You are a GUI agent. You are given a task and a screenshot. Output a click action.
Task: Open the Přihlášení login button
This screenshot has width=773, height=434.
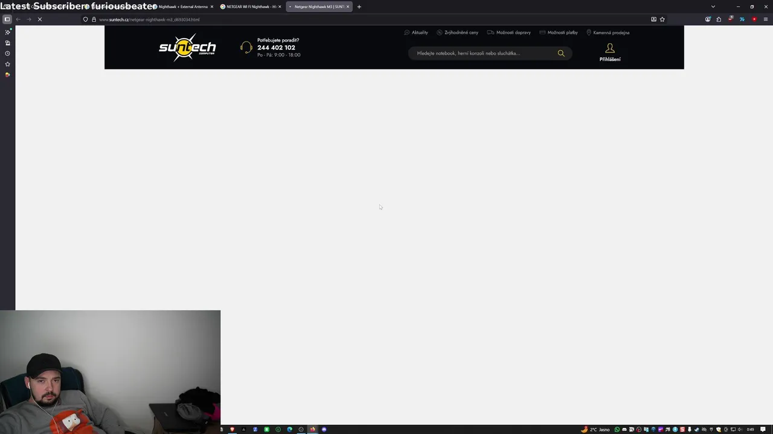(610, 52)
